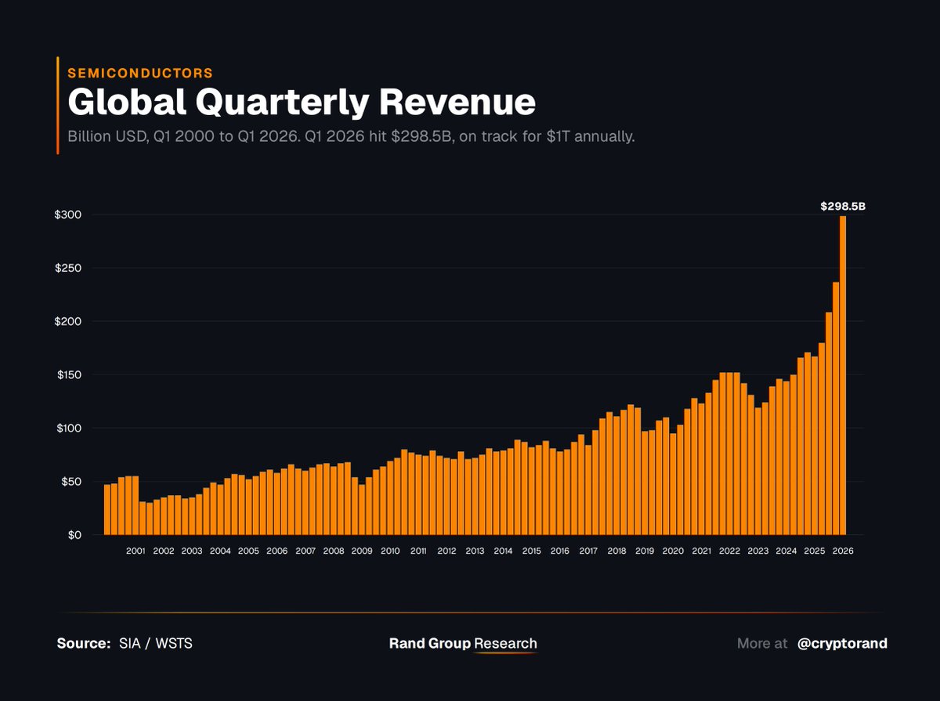Screen dimensions: 940x701
Task: Click the tallest bar for Q1 2026
Action: 843,375
